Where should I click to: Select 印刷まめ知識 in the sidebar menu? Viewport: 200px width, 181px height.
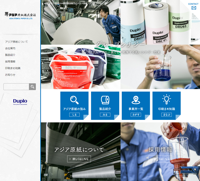pyautogui.click(x=13, y=68)
